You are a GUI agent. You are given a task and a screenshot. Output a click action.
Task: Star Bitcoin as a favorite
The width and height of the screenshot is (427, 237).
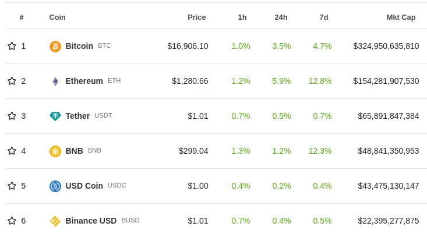pyautogui.click(x=12, y=46)
